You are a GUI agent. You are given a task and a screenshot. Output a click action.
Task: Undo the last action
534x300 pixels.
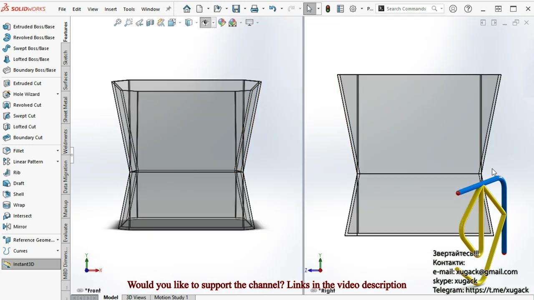pos(272,9)
